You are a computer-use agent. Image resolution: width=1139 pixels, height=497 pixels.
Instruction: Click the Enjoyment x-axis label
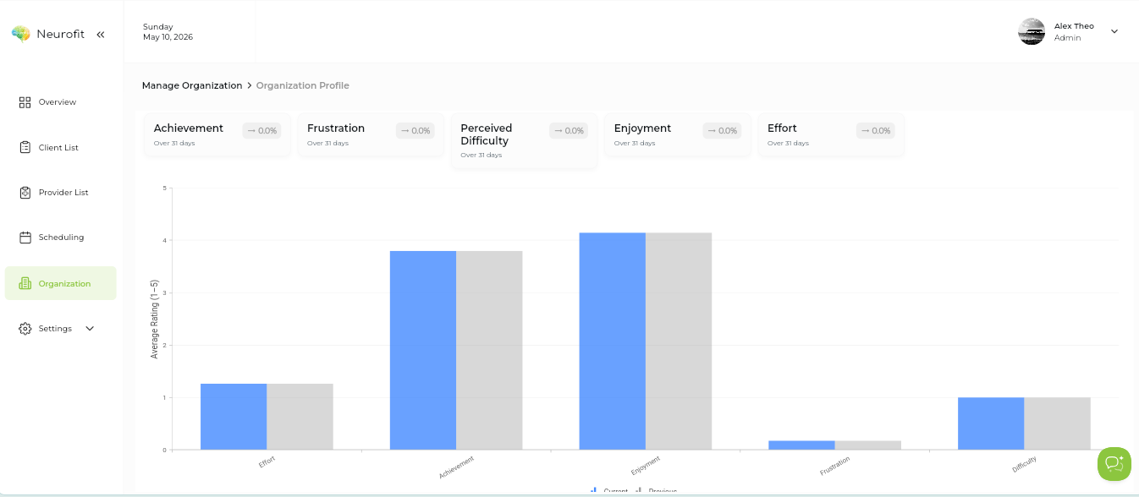pos(646,466)
